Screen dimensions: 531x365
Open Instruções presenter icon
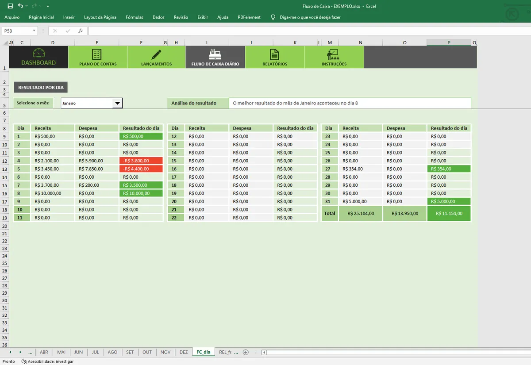point(332,54)
